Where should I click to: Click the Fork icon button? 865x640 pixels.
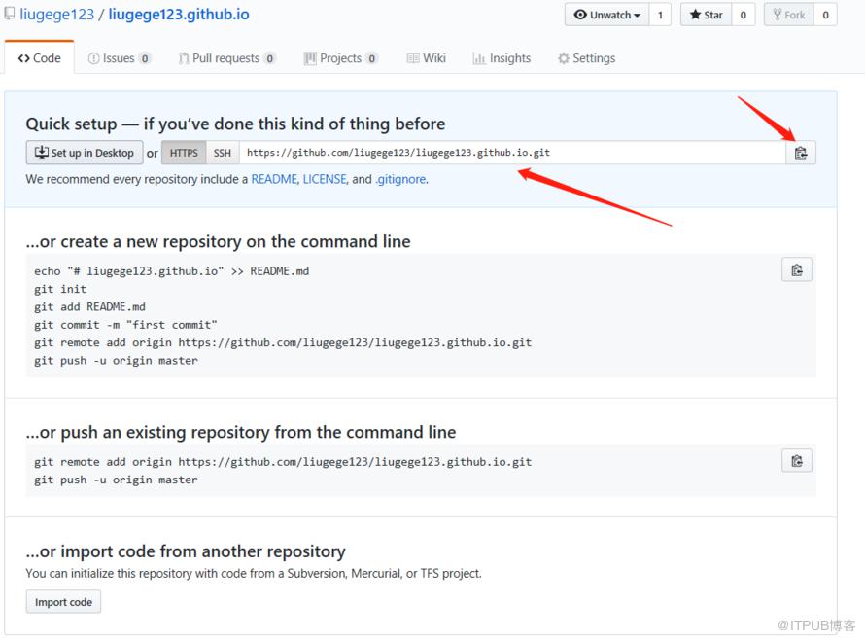[x=789, y=15]
